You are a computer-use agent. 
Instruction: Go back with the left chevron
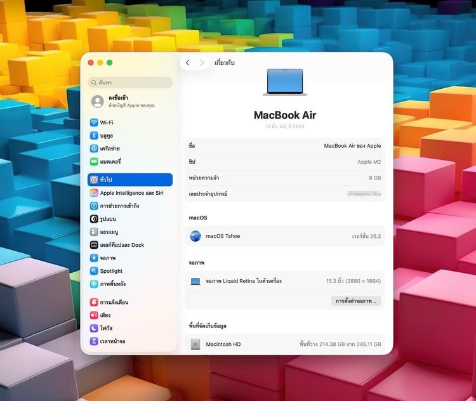coord(188,63)
